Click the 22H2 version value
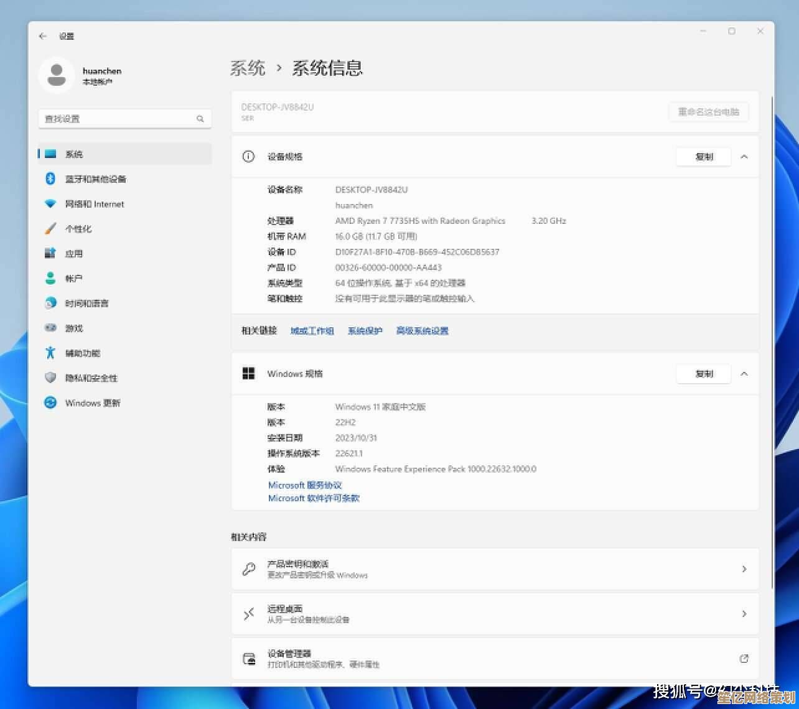The image size is (799, 709). tap(345, 422)
